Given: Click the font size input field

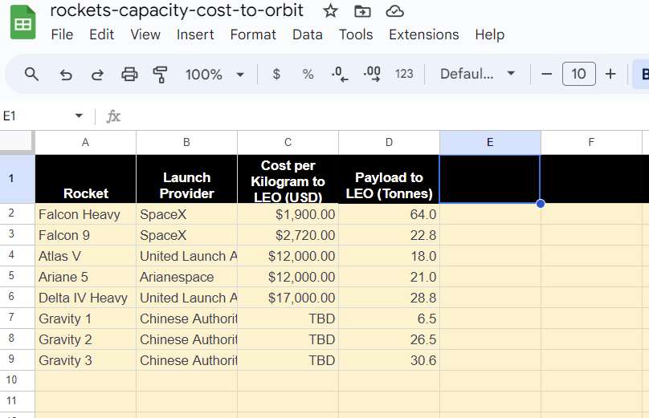Looking at the screenshot, I should [x=578, y=74].
